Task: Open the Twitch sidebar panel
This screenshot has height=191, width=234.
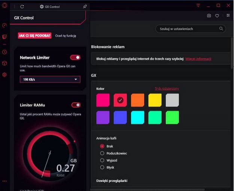Action: pos(4,37)
